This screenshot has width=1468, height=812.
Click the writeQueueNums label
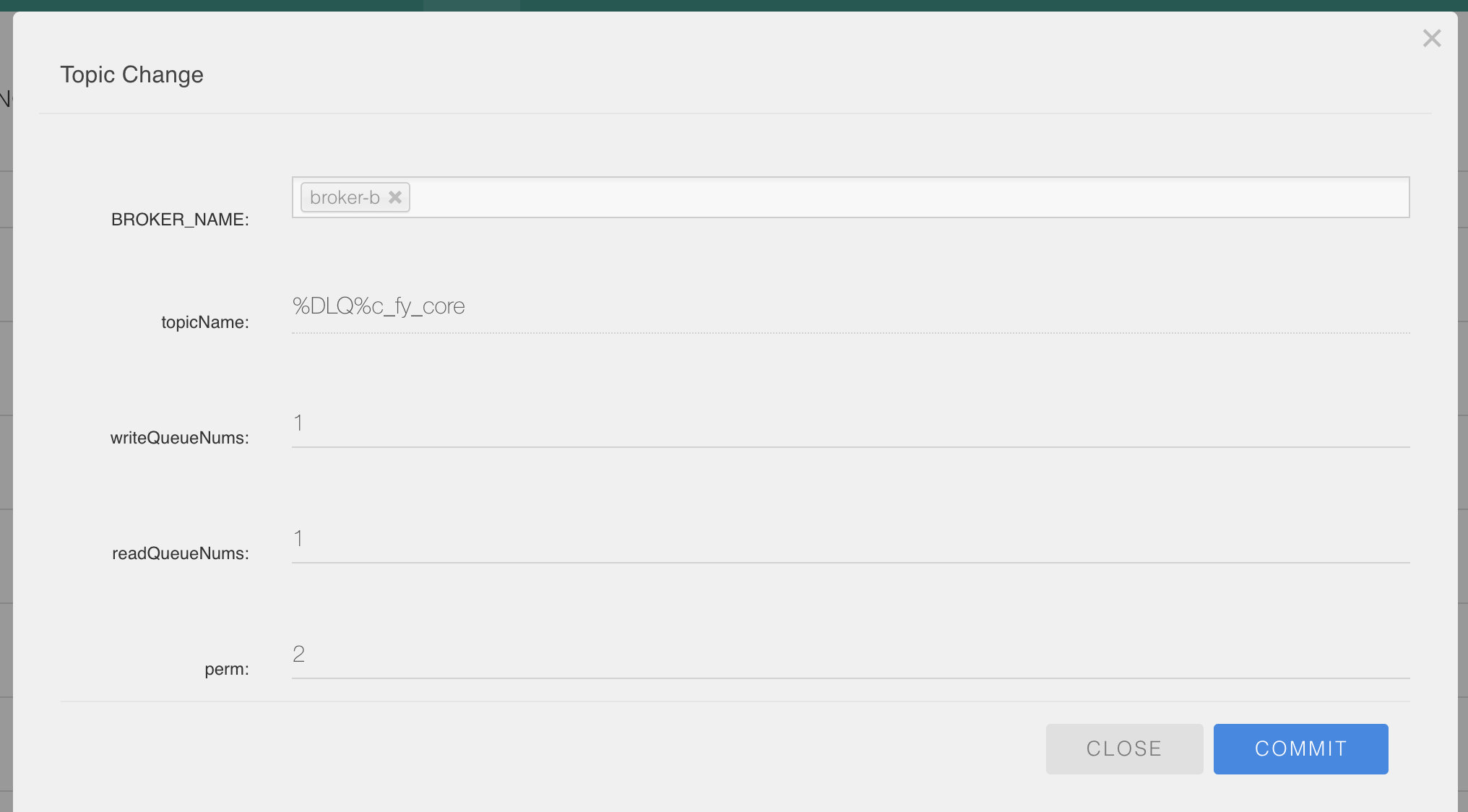180,438
